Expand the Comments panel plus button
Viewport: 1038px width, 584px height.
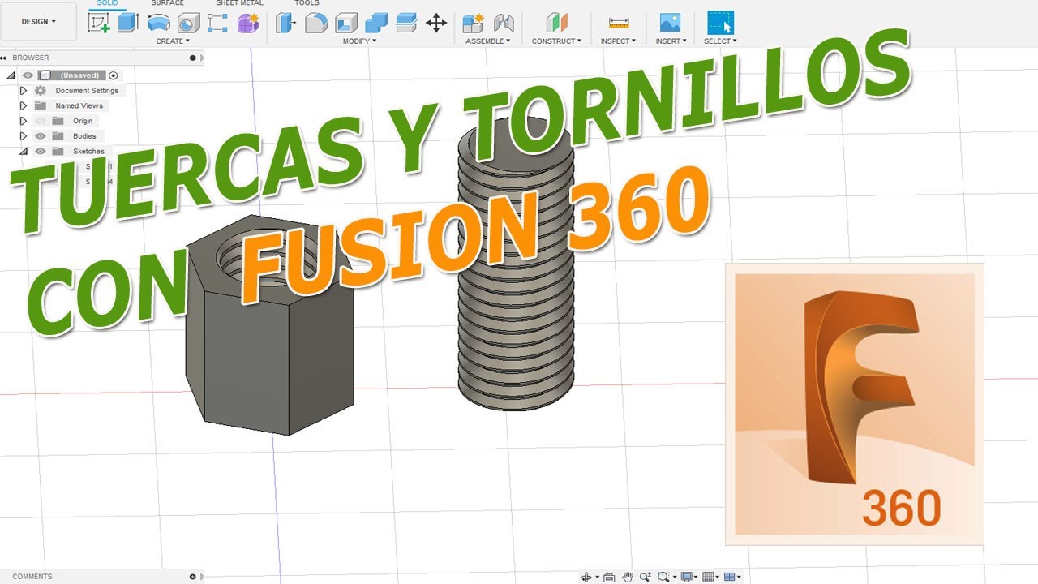pyautogui.click(x=192, y=577)
